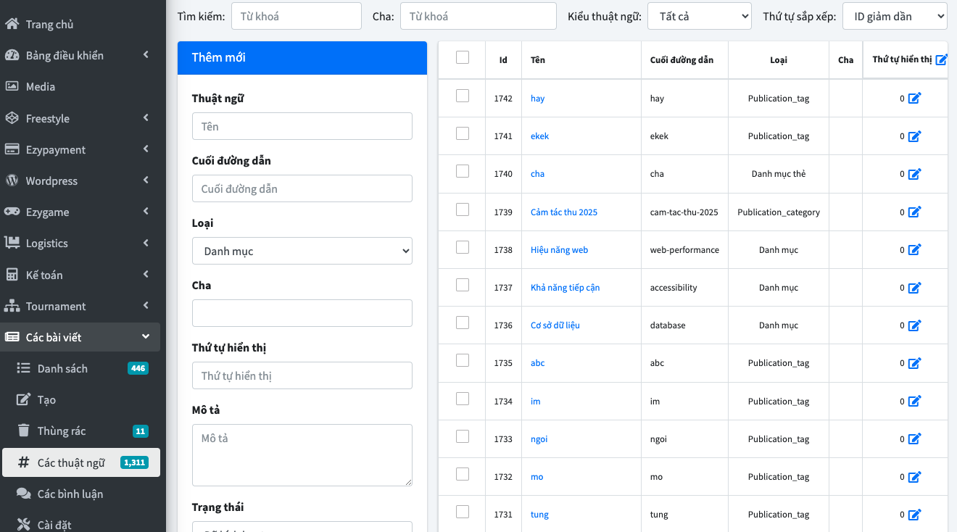Check the box for Cảm tác thu 2025
The width and height of the screenshot is (957, 532).
pyautogui.click(x=463, y=209)
